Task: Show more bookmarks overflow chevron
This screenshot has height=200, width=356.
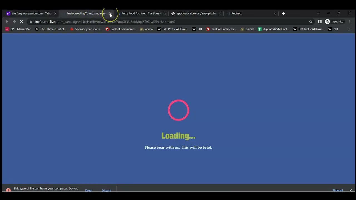Action: pos(350,29)
